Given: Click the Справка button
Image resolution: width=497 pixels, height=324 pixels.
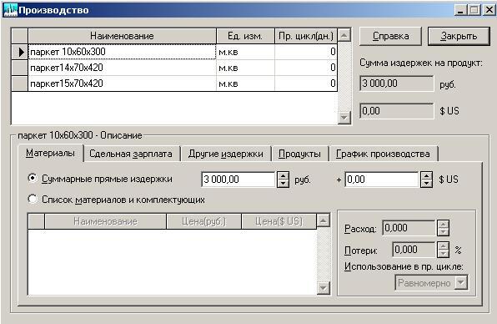Looking at the screenshot, I should 390,36.
